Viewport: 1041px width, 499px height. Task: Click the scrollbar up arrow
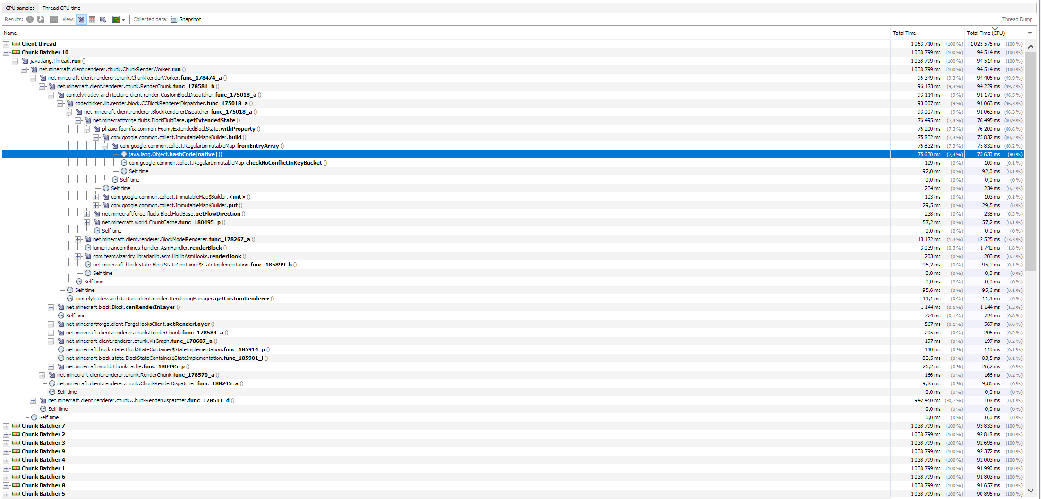(x=1031, y=46)
